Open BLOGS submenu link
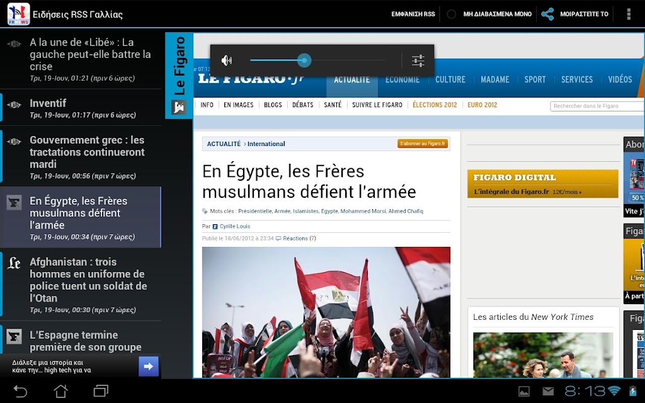This screenshot has width=645, height=403. pyautogui.click(x=273, y=105)
